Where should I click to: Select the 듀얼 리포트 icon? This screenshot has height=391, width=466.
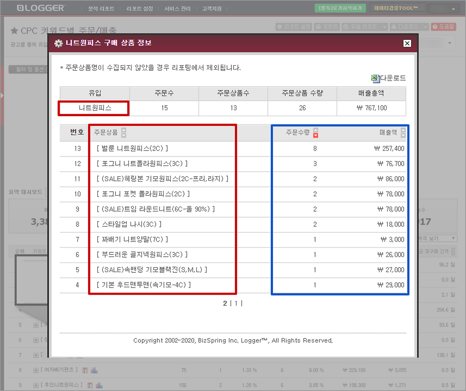pos(346,27)
